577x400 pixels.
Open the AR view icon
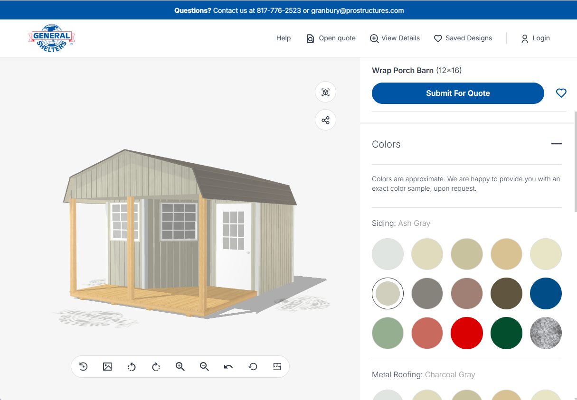325,92
